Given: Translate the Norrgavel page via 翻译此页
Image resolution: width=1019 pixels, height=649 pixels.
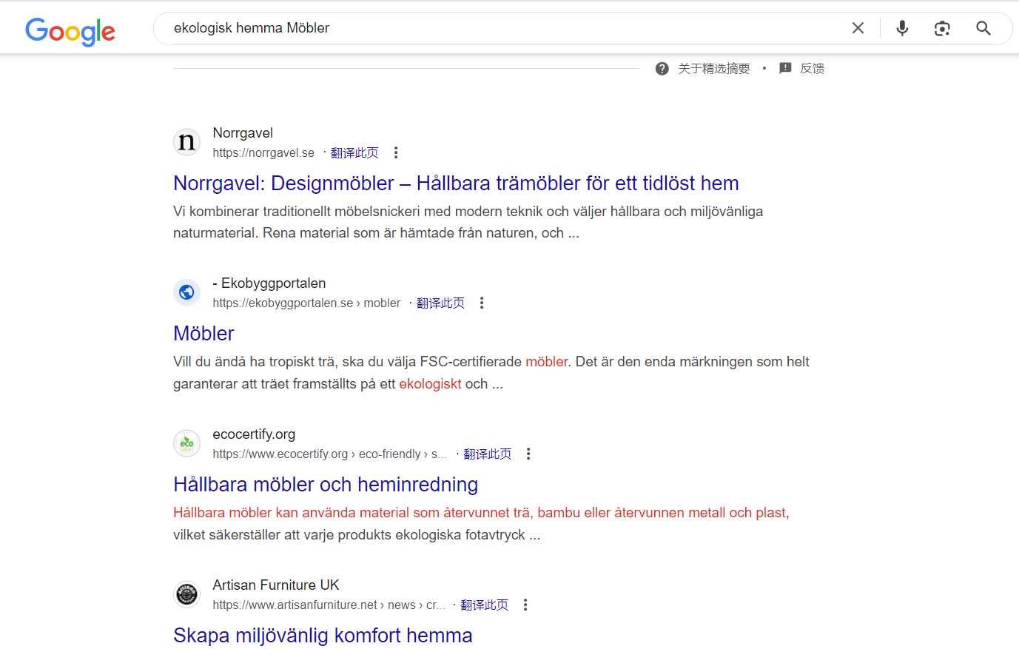Looking at the screenshot, I should [x=354, y=152].
